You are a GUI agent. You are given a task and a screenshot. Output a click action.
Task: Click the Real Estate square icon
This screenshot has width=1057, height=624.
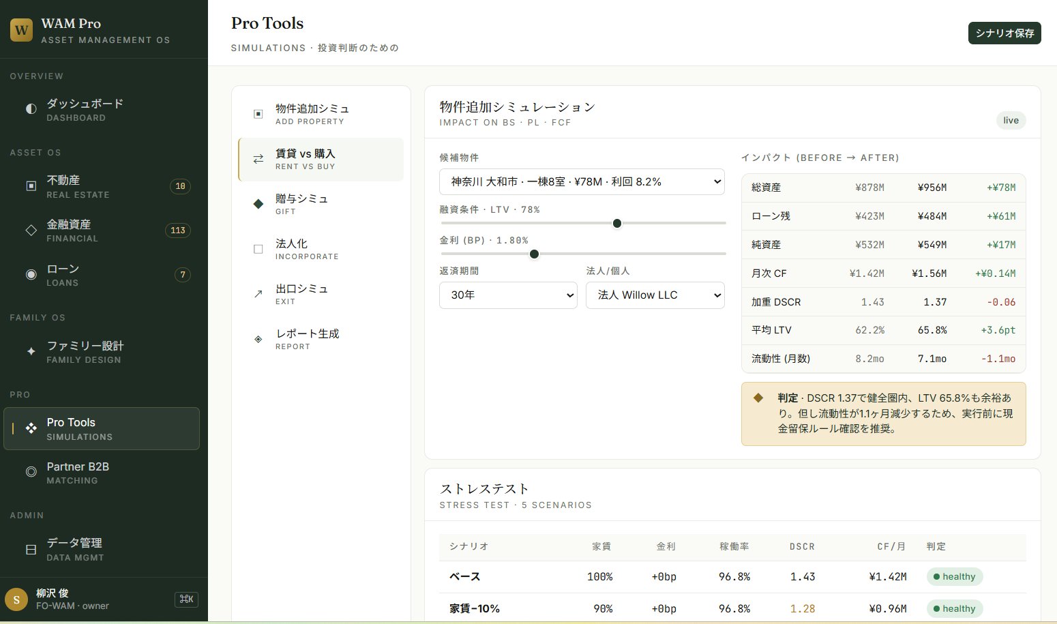click(31, 186)
